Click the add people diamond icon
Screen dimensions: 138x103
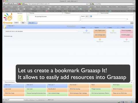click(x=87, y=31)
